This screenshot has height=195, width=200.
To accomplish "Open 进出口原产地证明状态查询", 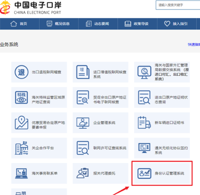I will click(x=162, y=97).
